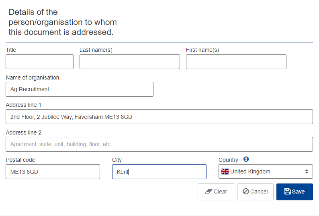Click the "Name of organisation" label
The height and width of the screenshot is (216, 319).
[33, 77]
